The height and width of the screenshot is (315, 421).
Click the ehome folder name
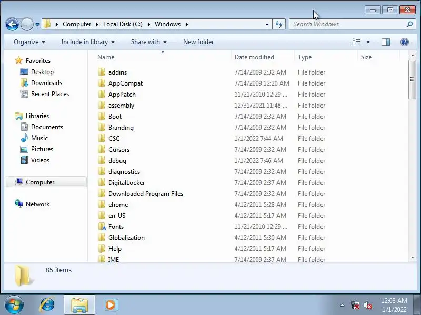[x=118, y=205]
